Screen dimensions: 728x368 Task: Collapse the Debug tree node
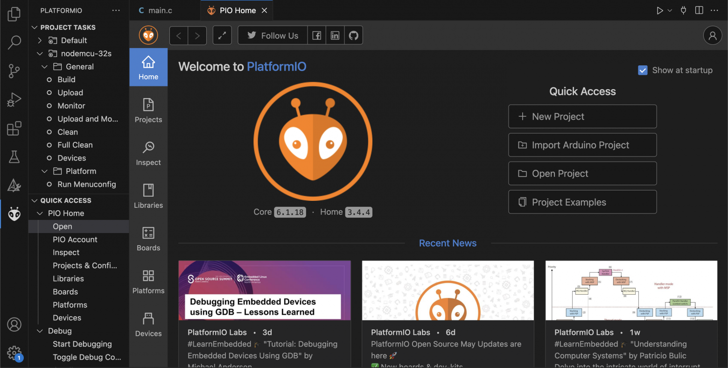[40, 331]
